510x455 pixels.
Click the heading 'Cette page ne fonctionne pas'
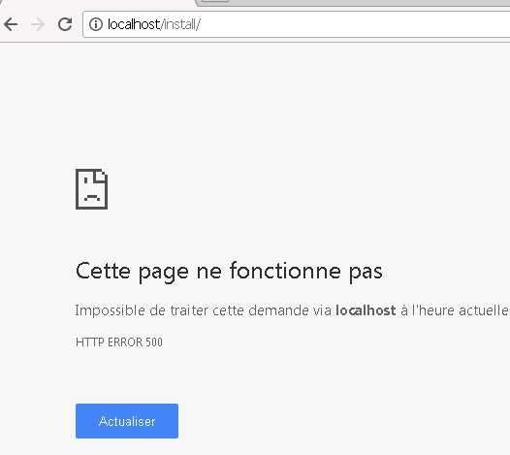tap(229, 272)
